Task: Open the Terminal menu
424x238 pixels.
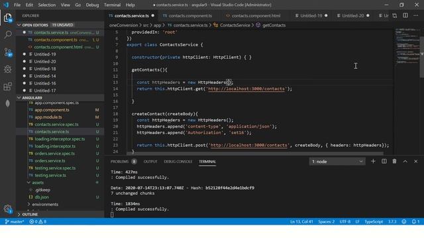Action: [112, 5]
